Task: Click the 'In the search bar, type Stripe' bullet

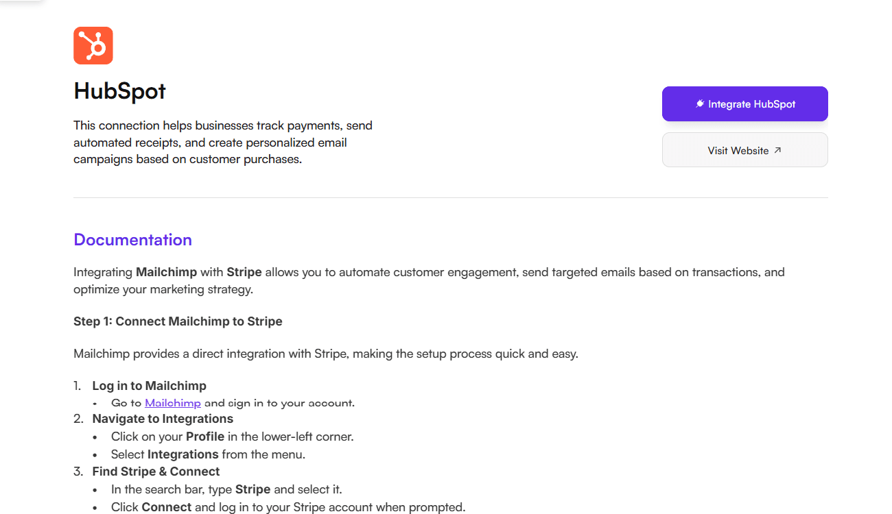Action: (226, 489)
